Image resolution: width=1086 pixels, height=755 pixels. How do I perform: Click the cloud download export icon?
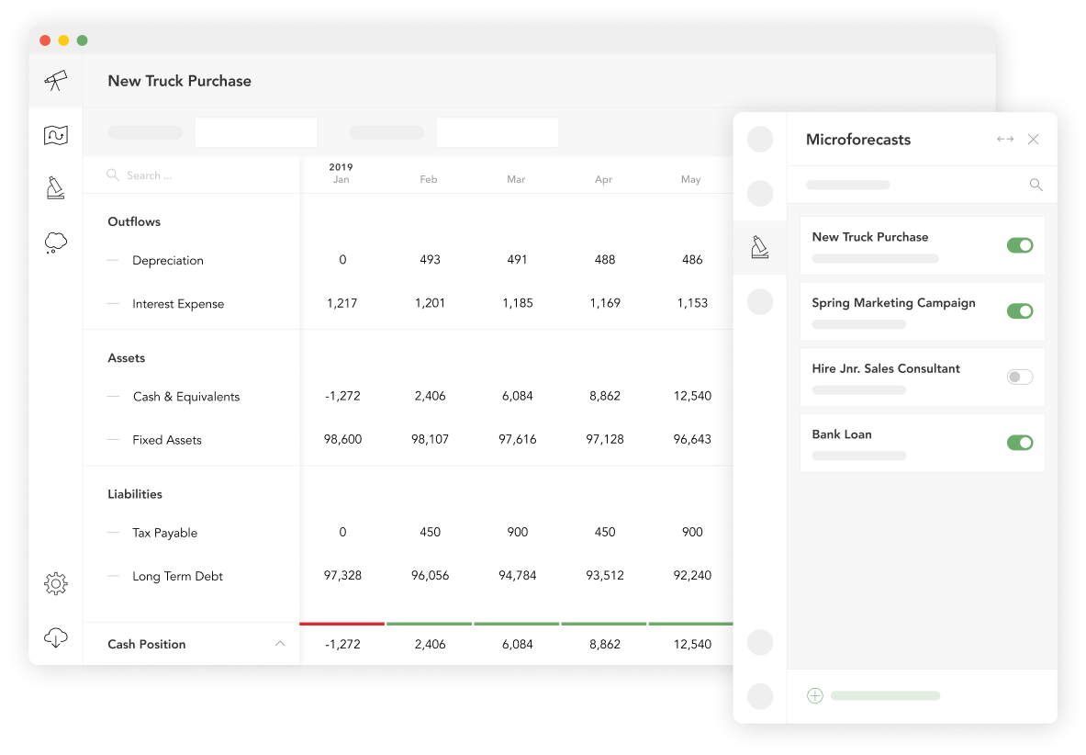tap(55, 636)
